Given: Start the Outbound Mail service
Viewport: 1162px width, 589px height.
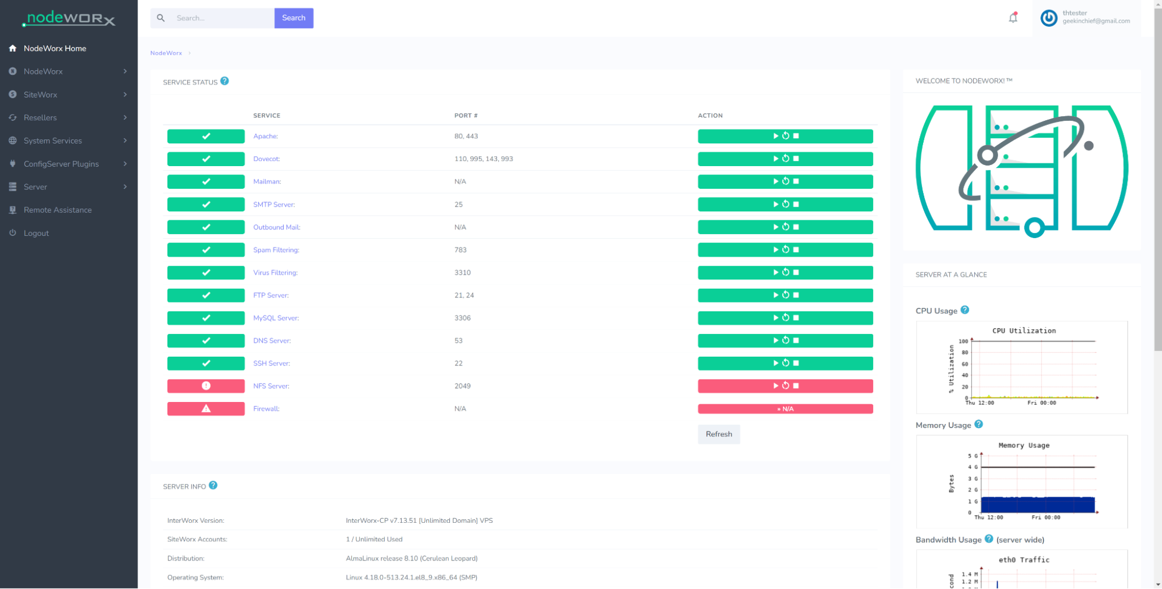Looking at the screenshot, I should point(775,227).
